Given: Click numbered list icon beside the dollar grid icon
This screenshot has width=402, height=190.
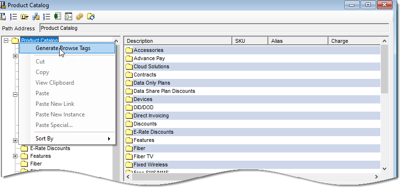Looking at the screenshot, I should (x=47, y=17).
